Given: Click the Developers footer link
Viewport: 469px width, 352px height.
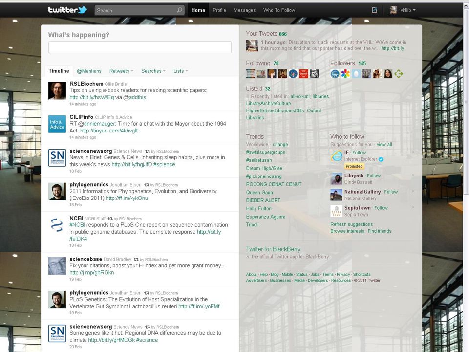Looking at the screenshot, I should [x=318, y=281].
